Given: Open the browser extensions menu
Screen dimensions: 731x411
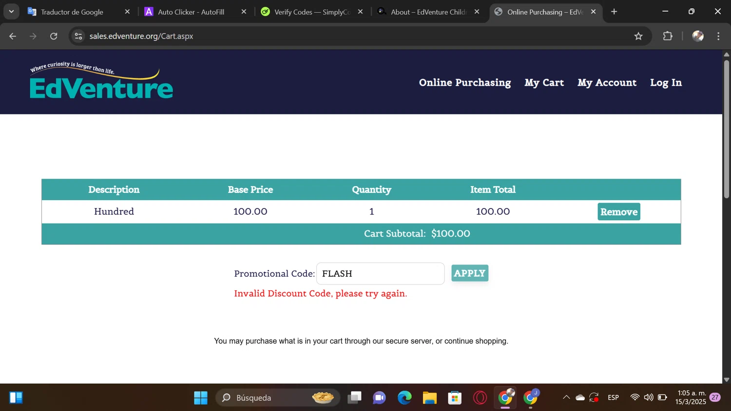Looking at the screenshot, I should (668, 36).
